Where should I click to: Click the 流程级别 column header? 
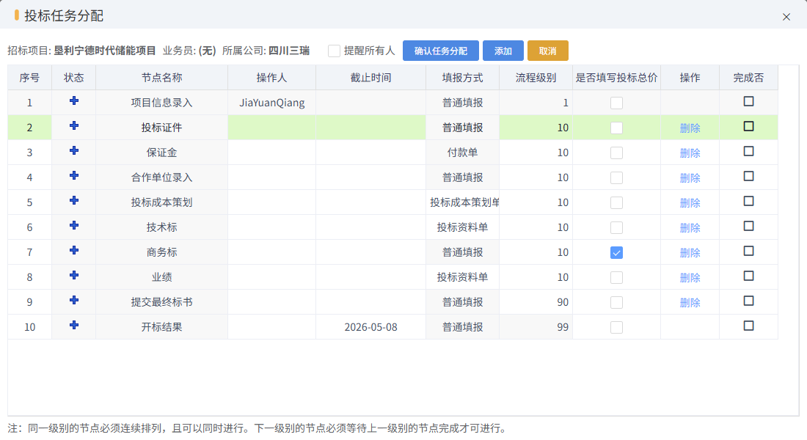536,78
